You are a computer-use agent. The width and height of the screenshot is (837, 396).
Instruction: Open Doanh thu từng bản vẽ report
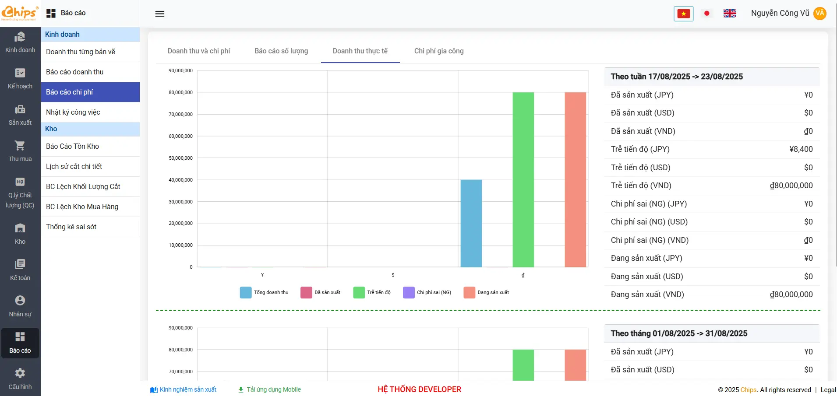coord(90,52)
